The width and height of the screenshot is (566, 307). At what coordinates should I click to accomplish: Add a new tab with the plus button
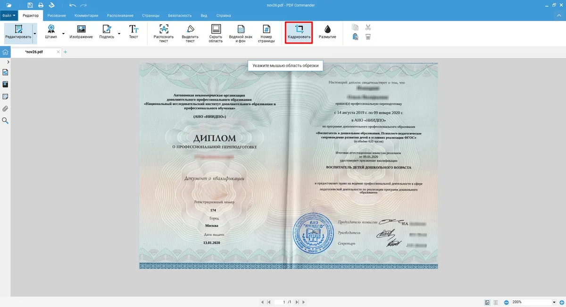65,52
